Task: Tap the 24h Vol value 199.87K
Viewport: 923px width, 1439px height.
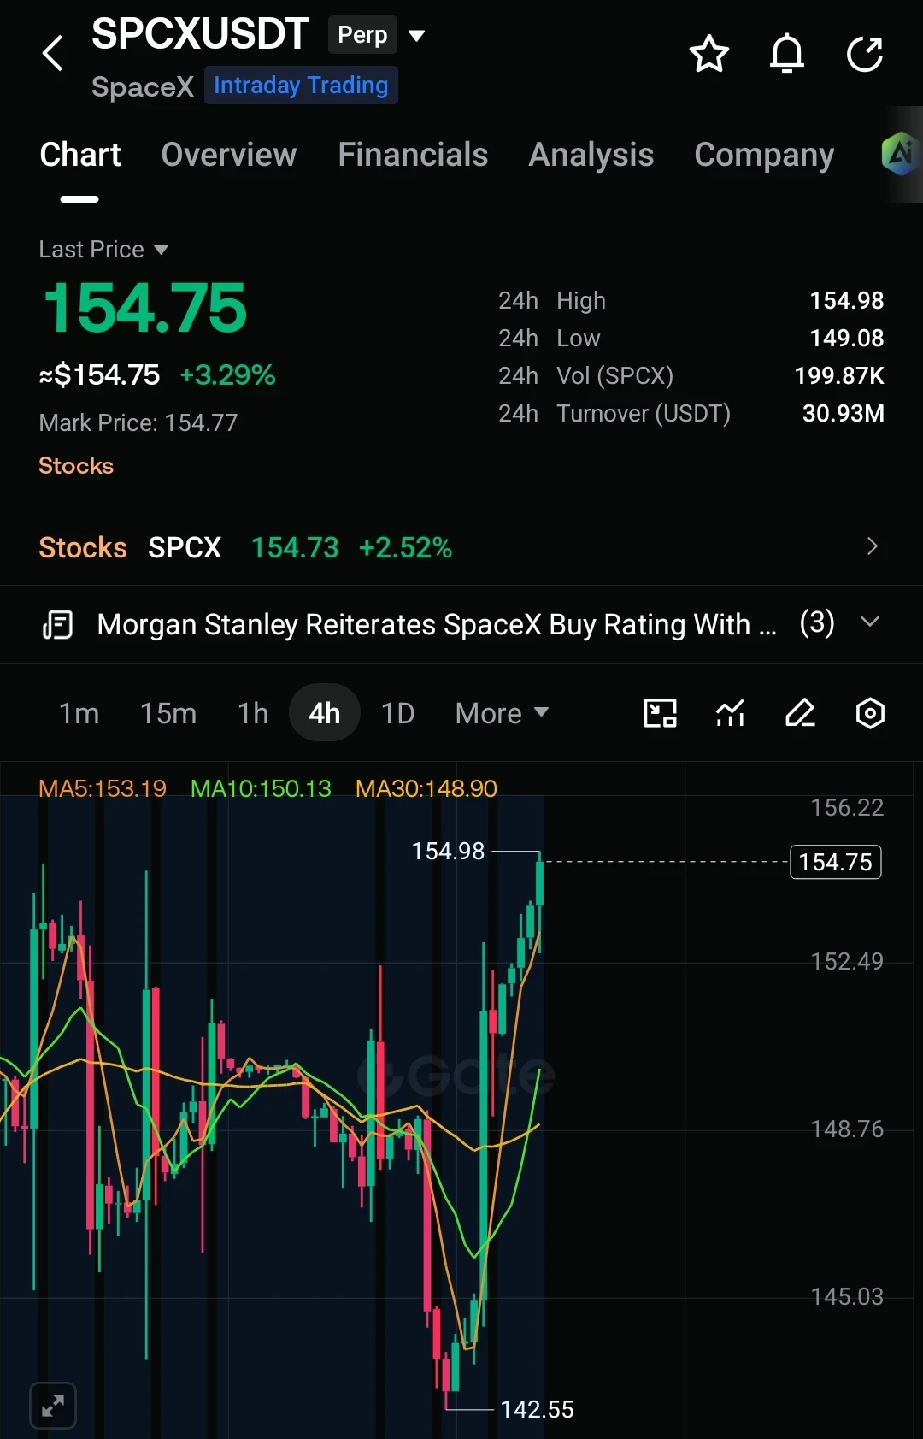Action: click(x=839, y=376)
